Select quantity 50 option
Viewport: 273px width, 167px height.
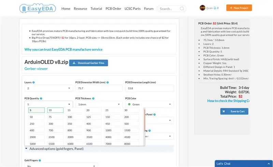tap(37, 117)
